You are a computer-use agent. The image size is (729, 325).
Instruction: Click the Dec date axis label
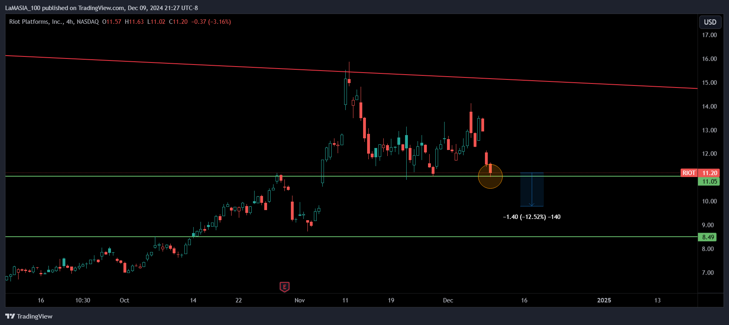coord(448,300)
